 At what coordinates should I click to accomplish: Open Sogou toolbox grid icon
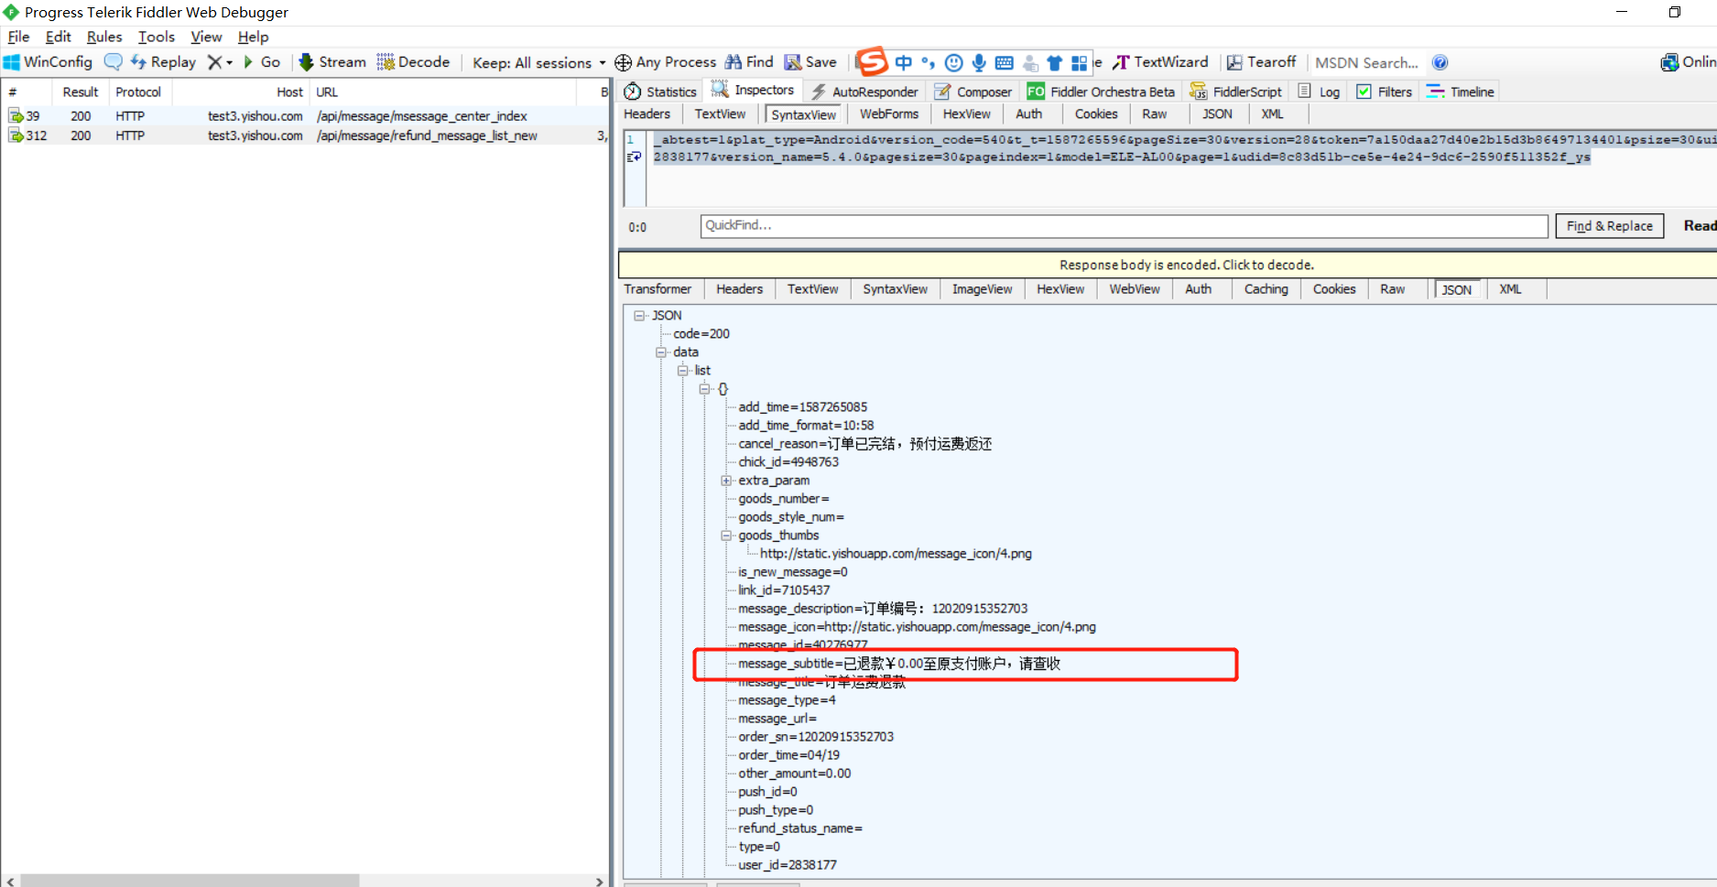point(1080,62)
